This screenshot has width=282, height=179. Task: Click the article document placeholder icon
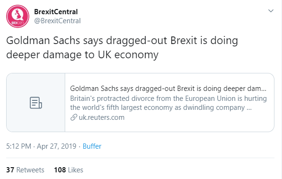(x=36, y=103)
